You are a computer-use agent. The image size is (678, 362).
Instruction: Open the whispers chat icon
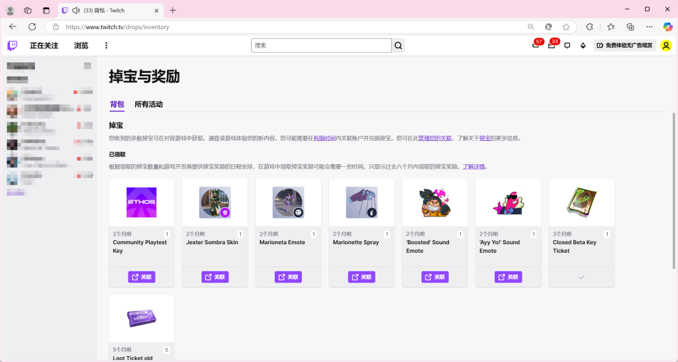pyautogui.click(x=567, y=46)
